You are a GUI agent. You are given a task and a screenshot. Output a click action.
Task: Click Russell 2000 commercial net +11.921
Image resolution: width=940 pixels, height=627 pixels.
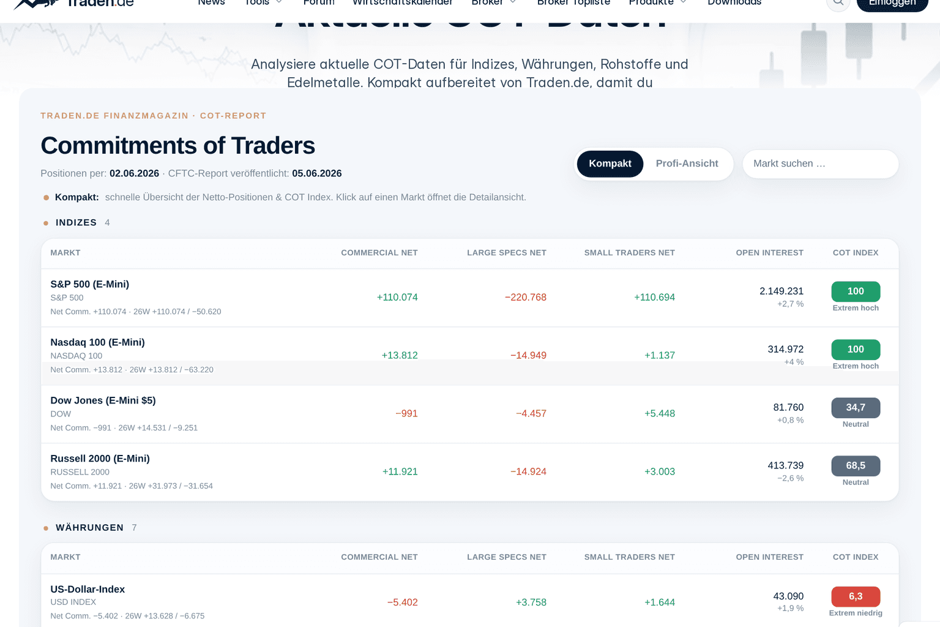click(x=400, y=472)
